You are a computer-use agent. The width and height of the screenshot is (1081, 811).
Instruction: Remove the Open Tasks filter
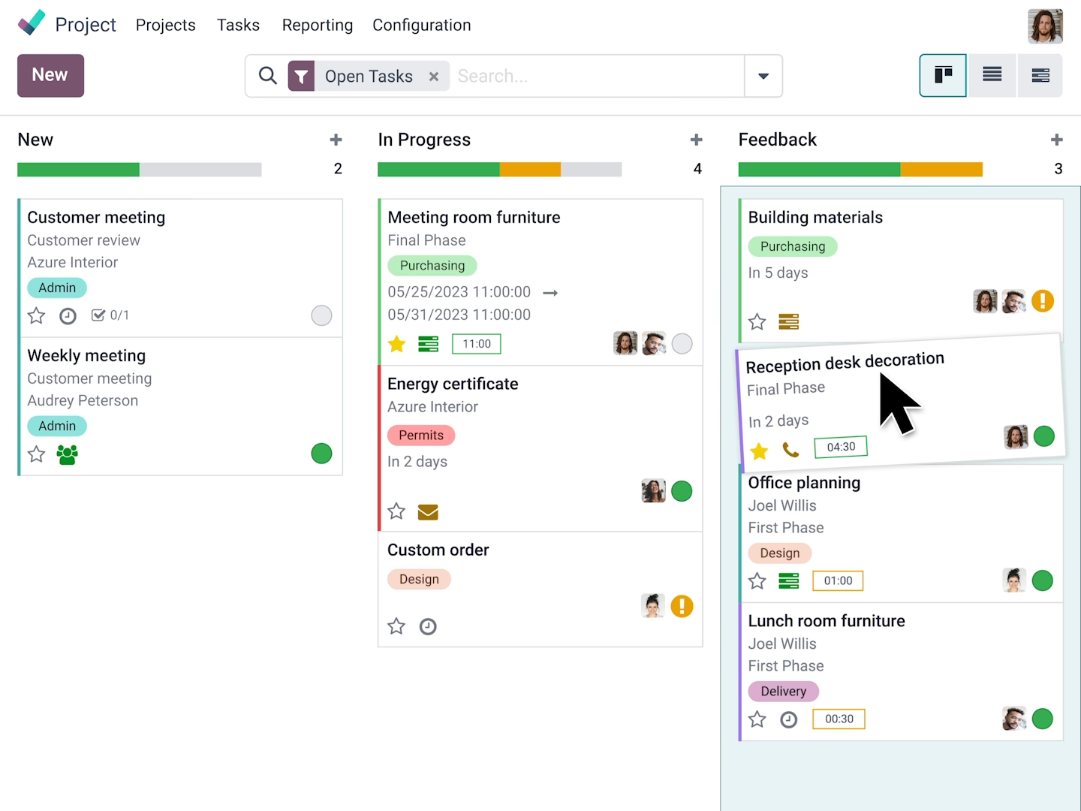pyautogui.click(x=434, y=77)
